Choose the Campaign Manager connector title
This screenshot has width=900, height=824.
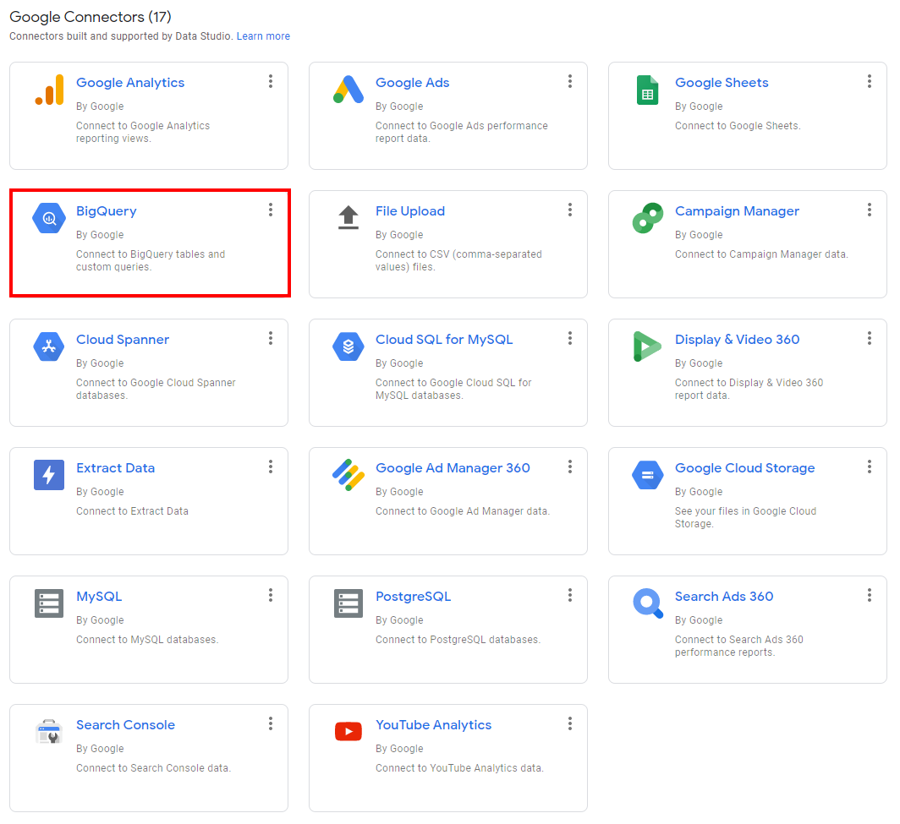[737, 211]
